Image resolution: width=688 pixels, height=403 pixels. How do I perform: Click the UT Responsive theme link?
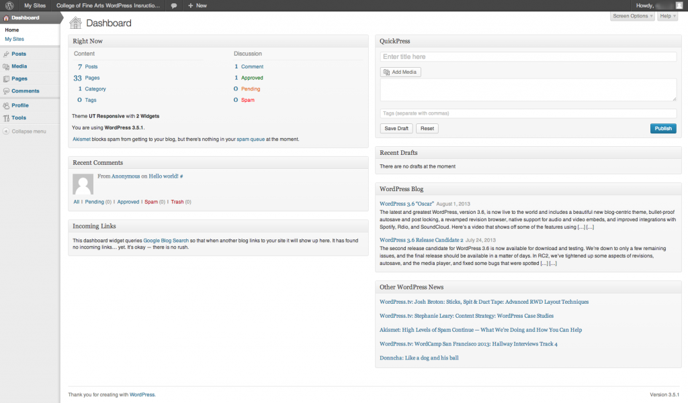(107, 117)
